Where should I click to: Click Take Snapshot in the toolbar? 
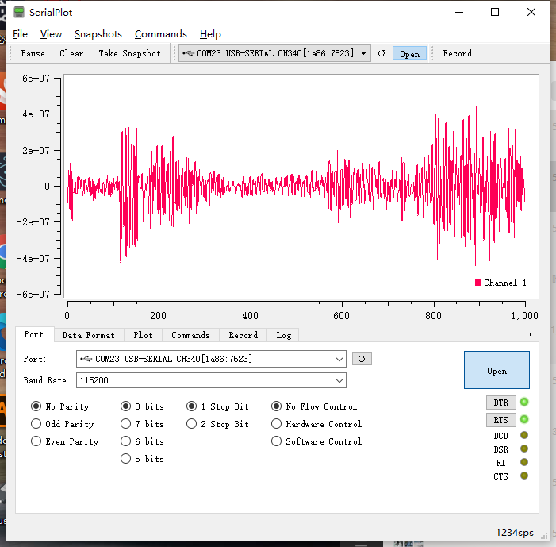point(129,53)
